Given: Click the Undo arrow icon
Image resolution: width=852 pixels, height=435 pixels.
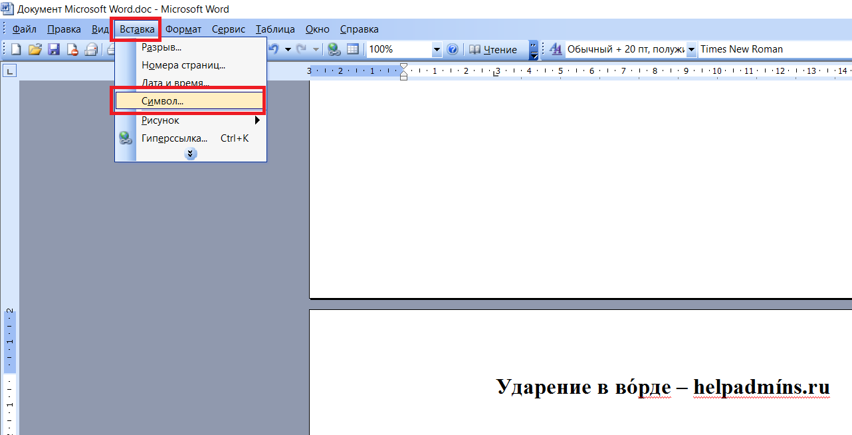Looking at the screenshot, I should pyautogui.click(x=274, y=49).
